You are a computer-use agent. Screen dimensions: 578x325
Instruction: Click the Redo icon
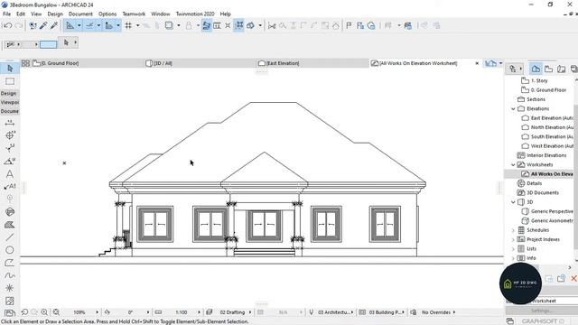tap(18, 25)
